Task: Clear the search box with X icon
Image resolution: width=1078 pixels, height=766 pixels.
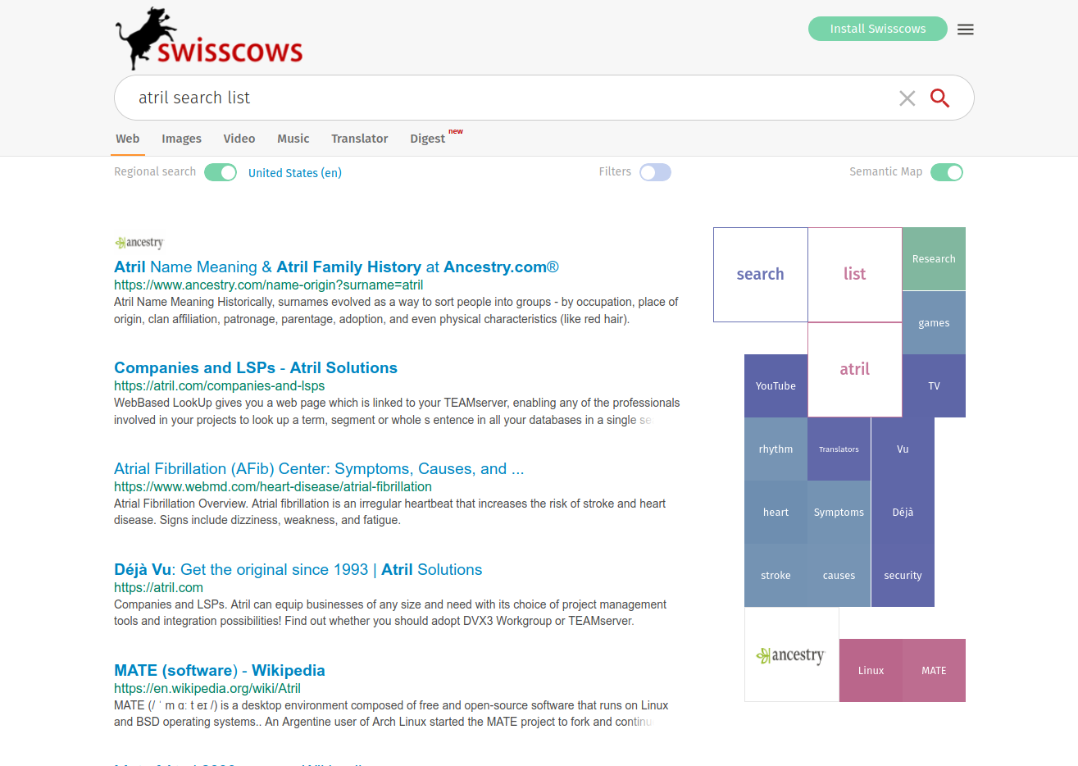Action: pos(907,98)
